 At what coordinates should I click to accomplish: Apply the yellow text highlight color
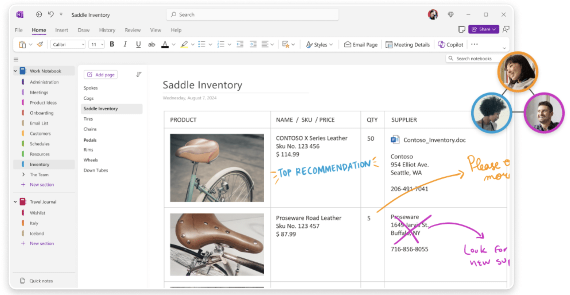click(184, 44)
